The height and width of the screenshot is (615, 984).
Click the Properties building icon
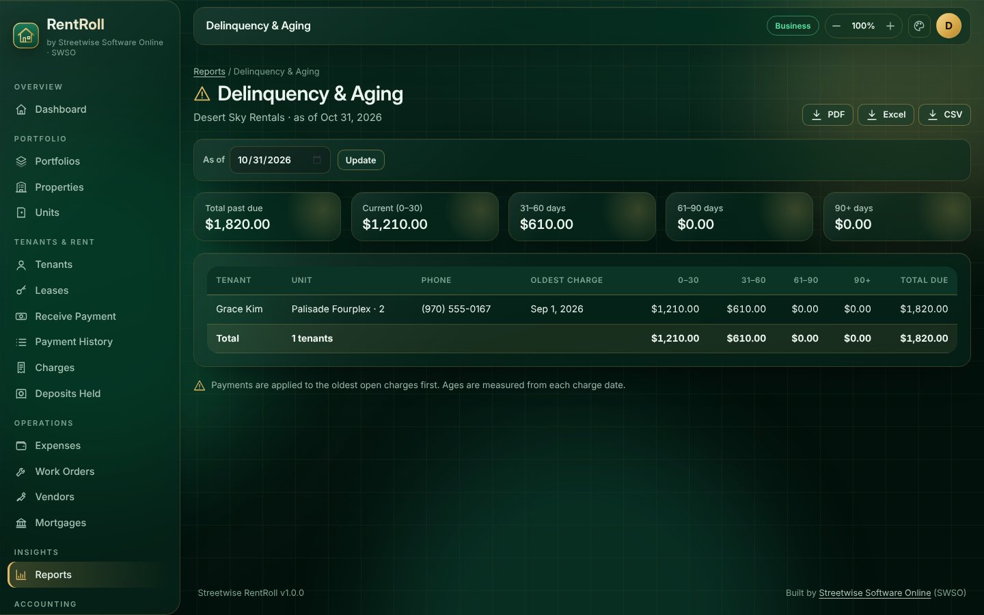[21, 187]
